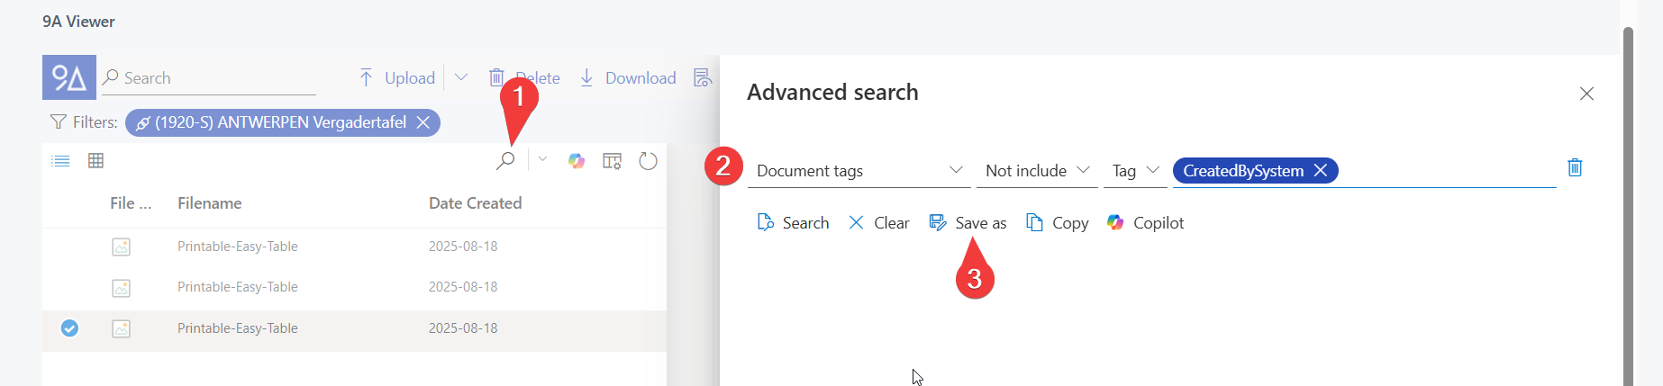Click the Download toolbar button
Image resolution: width=1663 pixels, height=386 pixels.
(x=628, y=78)
